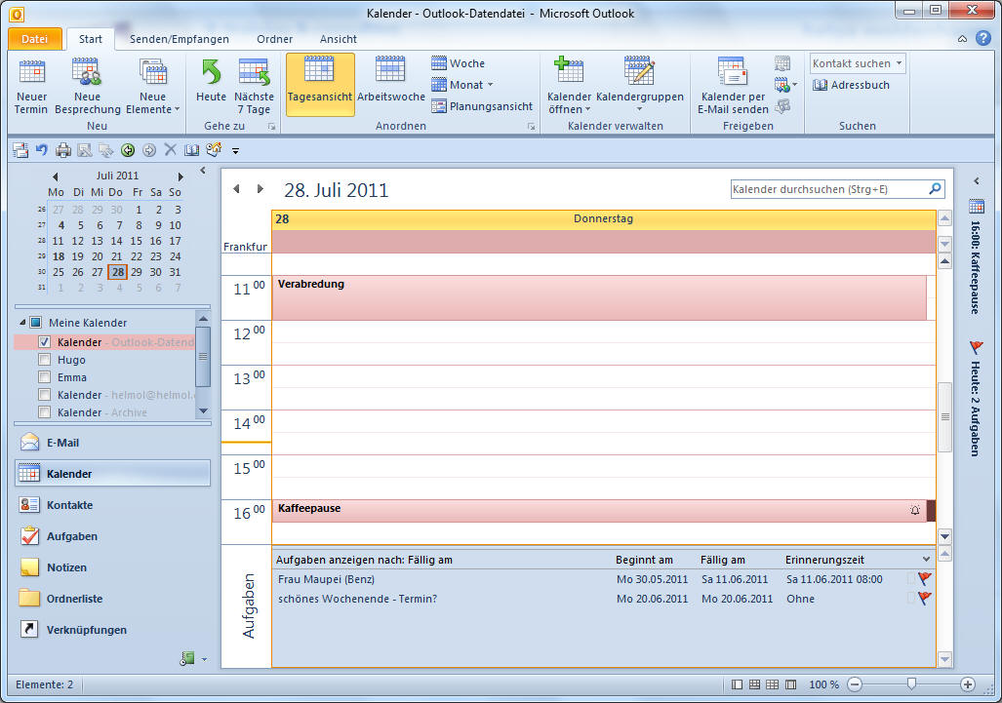Image resolution: width=1002 pixels, height=703 pixels.
Task: Select the Kalender navigation button
Action: pyautogui.click(x=112, y=474)
